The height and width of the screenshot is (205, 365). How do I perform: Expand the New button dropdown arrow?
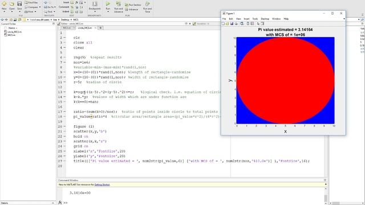pos(4,12)
